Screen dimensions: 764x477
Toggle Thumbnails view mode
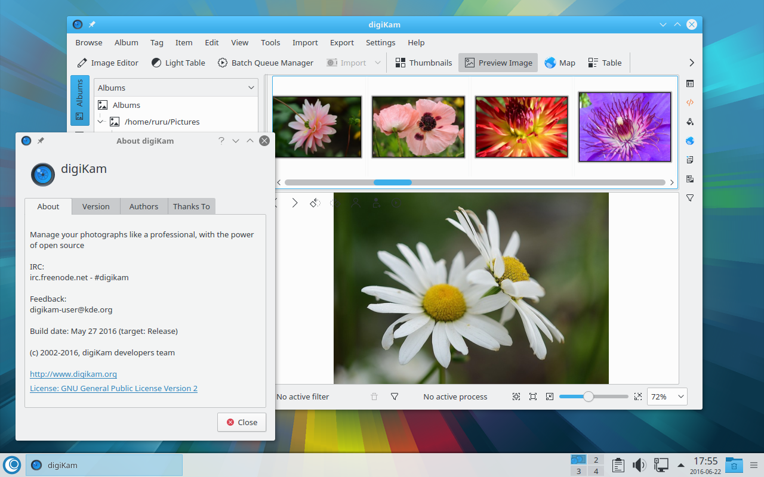(424, 63)
